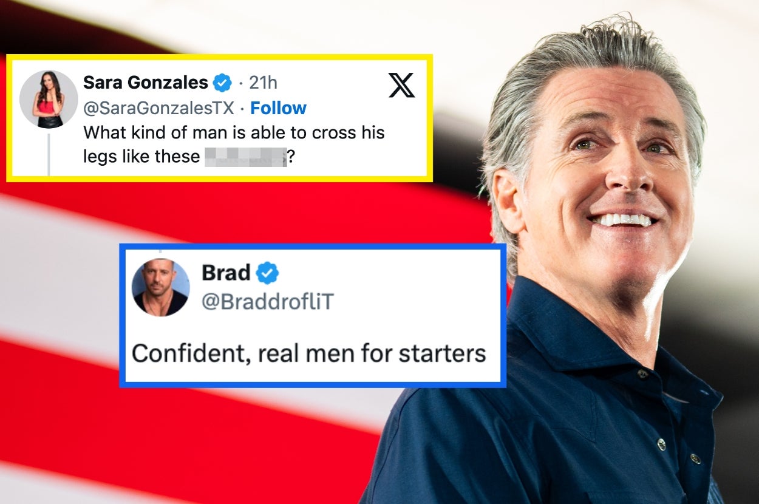Follow @SaraGonzalesTX via the Follow link
The width and height of the screenshot is (759, 504).
pos(278,108)
